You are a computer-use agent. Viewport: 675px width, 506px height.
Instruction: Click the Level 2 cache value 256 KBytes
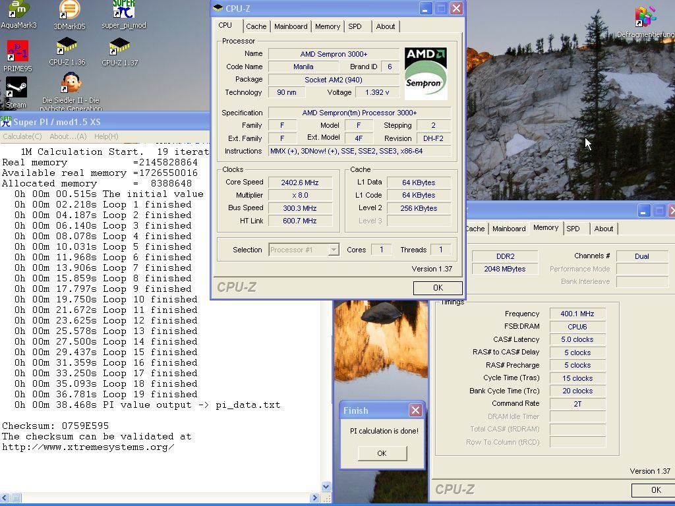419,208
